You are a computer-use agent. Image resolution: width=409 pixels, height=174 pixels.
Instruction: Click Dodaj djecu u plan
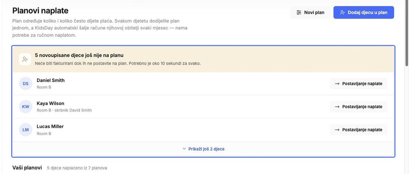click(x=364, y=13)
